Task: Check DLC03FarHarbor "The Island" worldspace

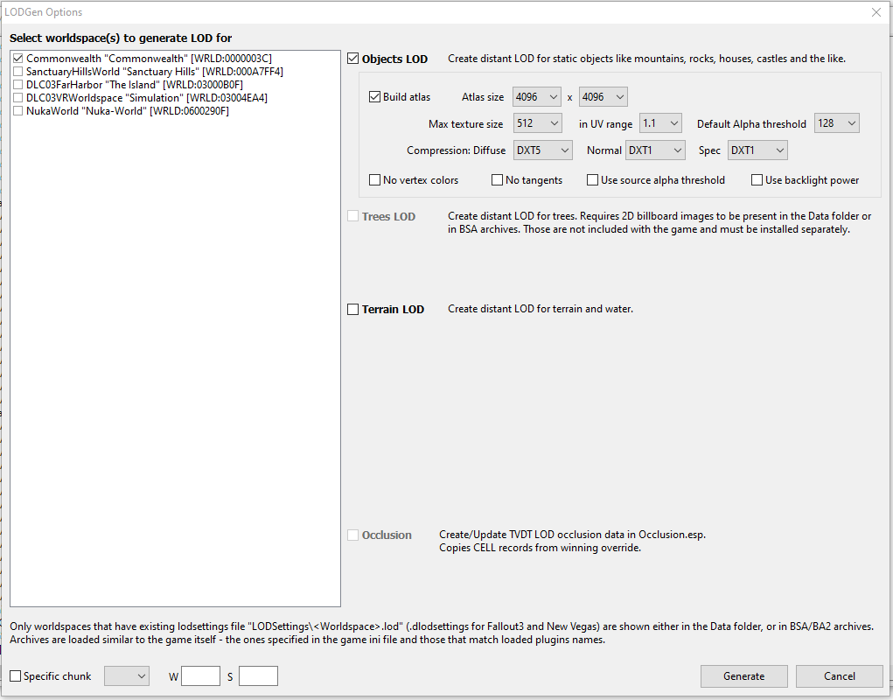Action: pyautogui.click(x=17, y=84)
